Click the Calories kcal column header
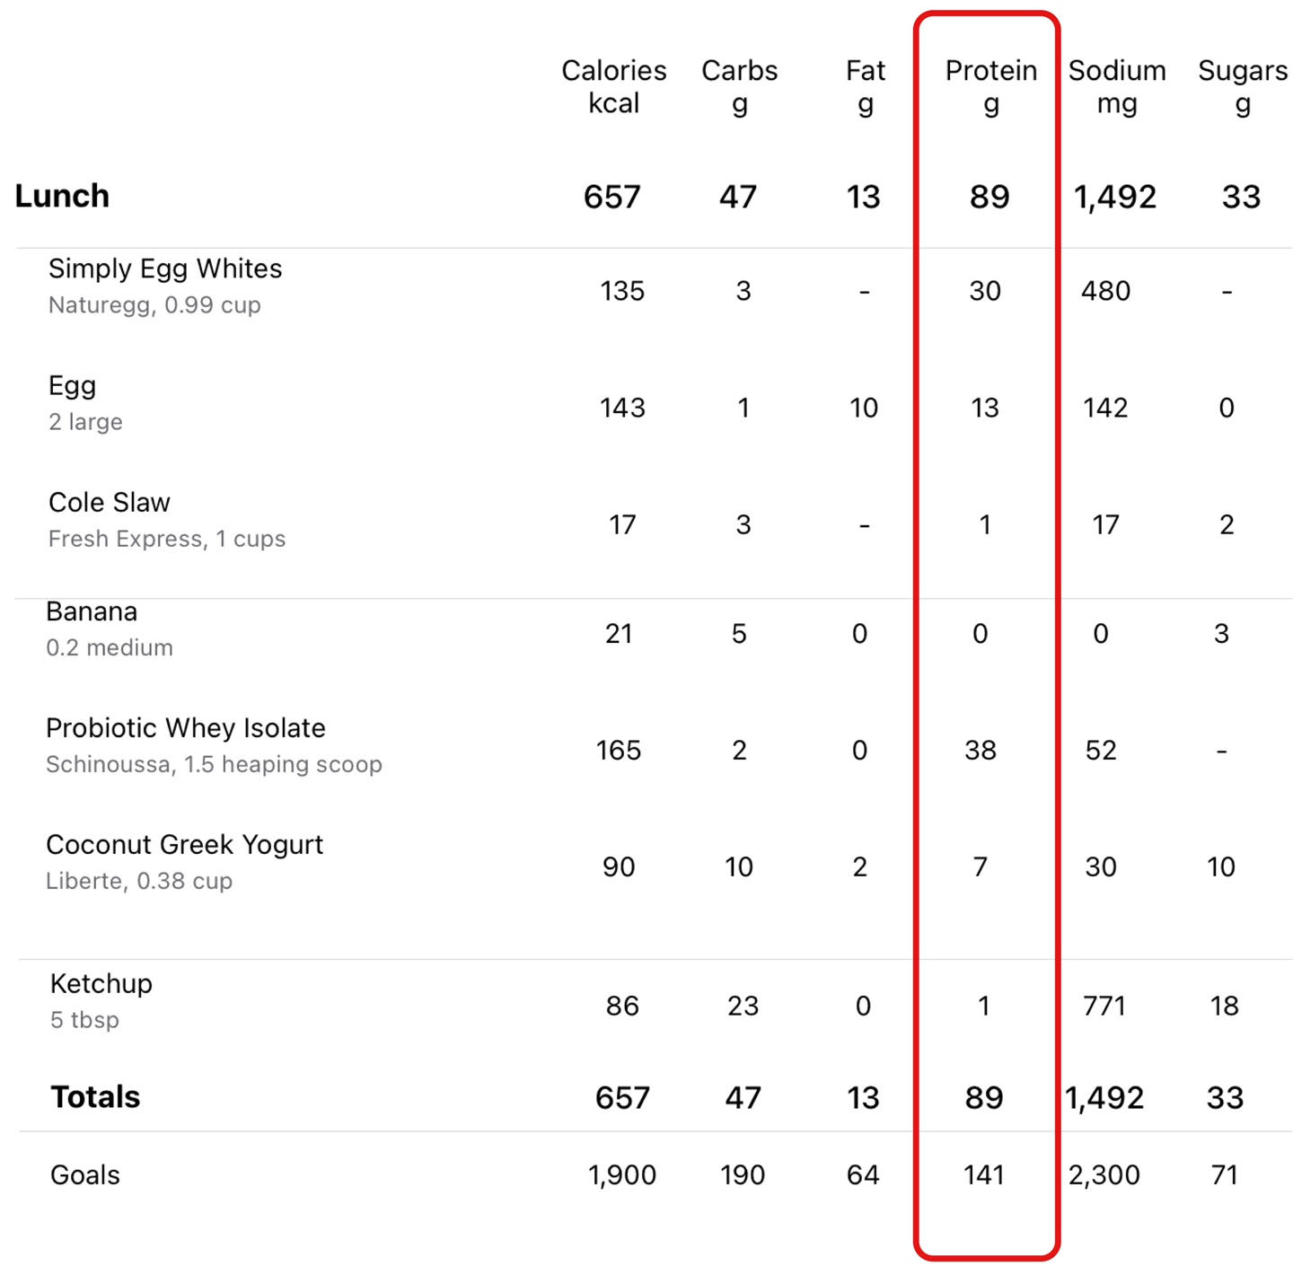 pyautogui.click(x=614, y=87)
